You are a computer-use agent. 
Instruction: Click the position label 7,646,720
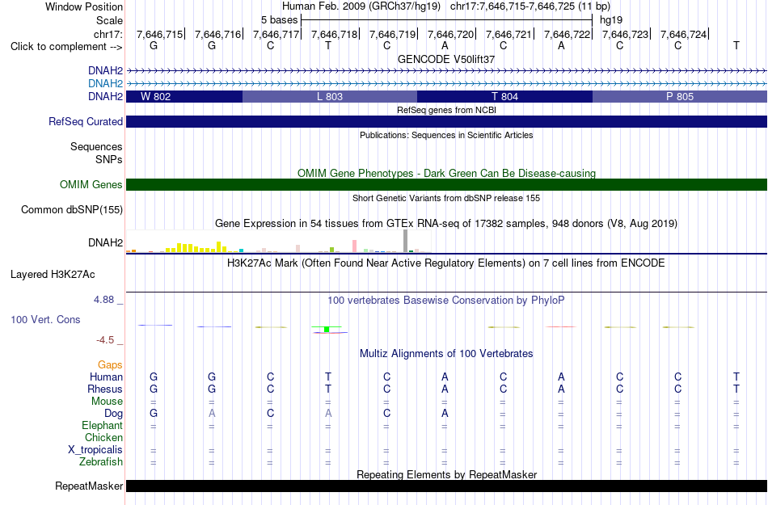coord(450,34)
